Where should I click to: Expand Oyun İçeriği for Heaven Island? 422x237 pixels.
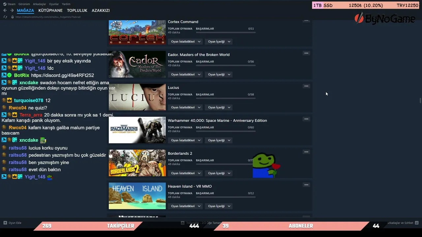click(x=219, y=206)
